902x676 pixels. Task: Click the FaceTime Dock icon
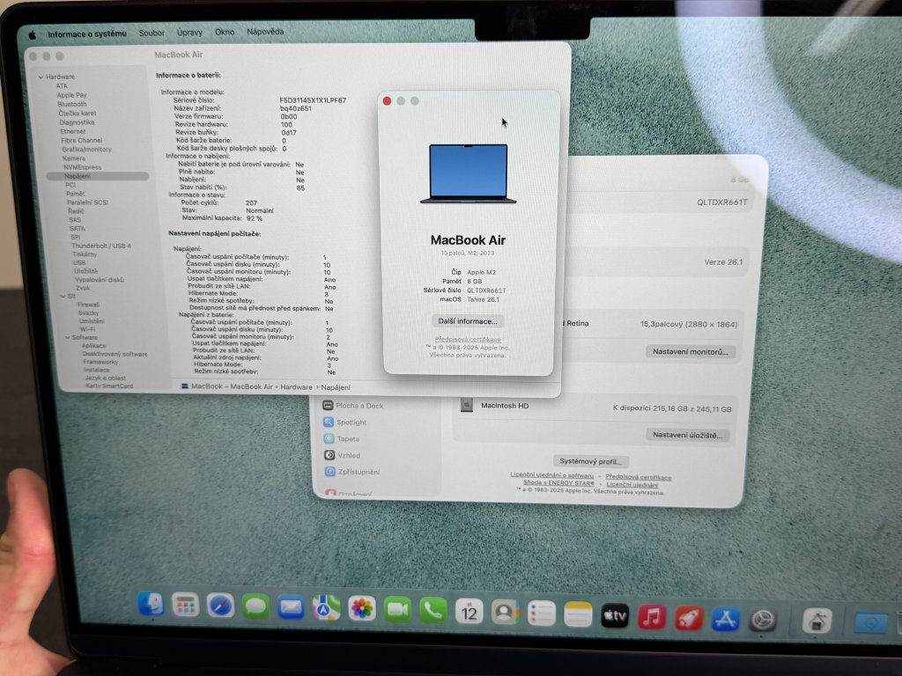coord(397,609)
